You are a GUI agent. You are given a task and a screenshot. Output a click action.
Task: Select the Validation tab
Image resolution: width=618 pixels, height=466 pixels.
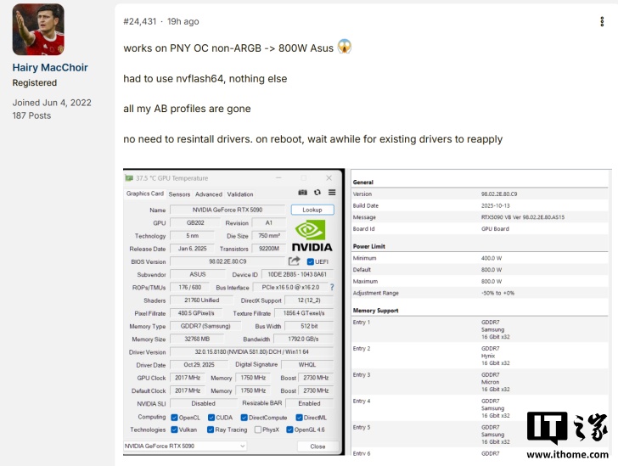[x=240, y=194]
